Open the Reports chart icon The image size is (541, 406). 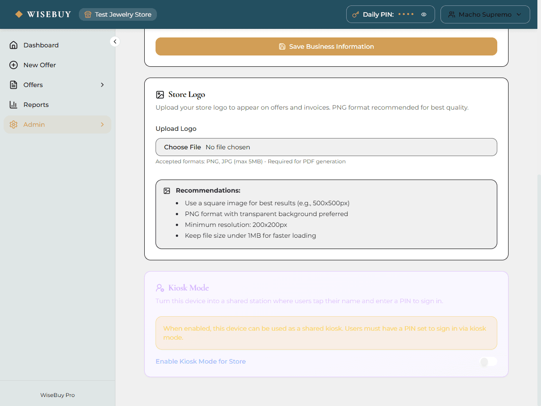coord(14,104)
